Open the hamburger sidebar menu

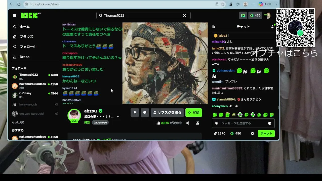pos(15,16)
